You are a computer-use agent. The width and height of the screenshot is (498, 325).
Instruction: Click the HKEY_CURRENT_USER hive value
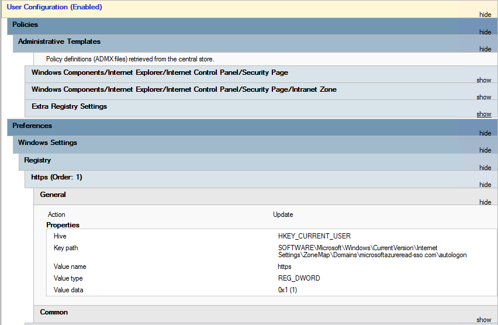tap(314, 236)
